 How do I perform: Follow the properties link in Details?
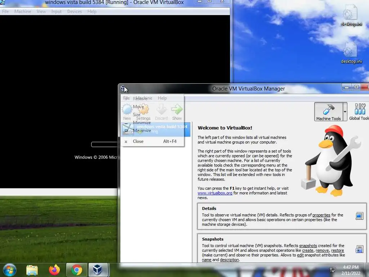321,215
